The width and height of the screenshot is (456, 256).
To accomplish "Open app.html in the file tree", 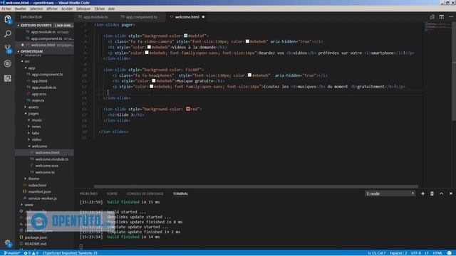I will click(39, 81).
